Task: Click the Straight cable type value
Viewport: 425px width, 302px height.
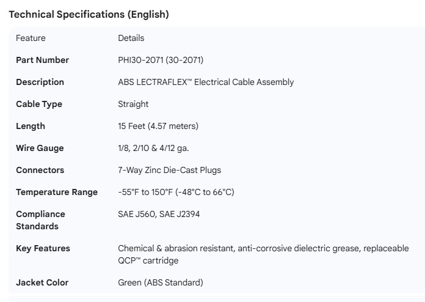Action: tap(133, 104)
